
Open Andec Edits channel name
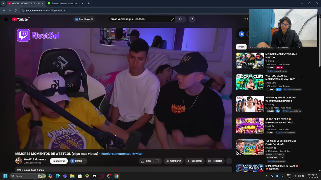[x=271, y=83]
